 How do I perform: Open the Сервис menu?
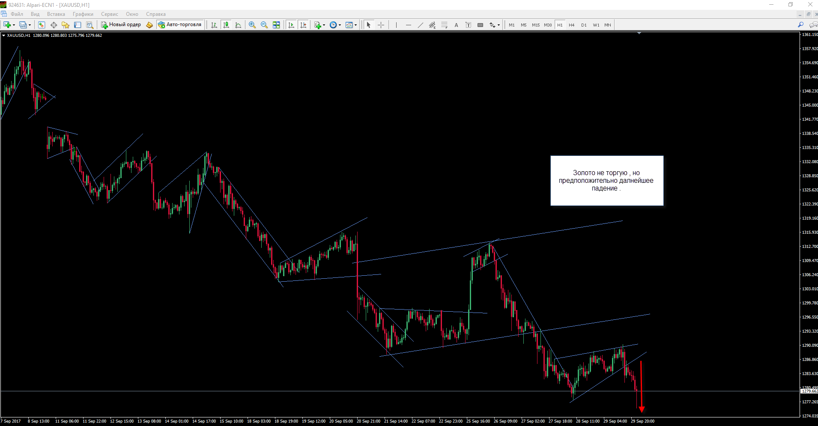(110, 14)
